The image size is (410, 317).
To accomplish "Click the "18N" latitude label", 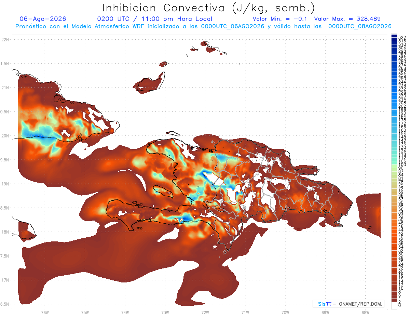I will click(x=5, y=232).
